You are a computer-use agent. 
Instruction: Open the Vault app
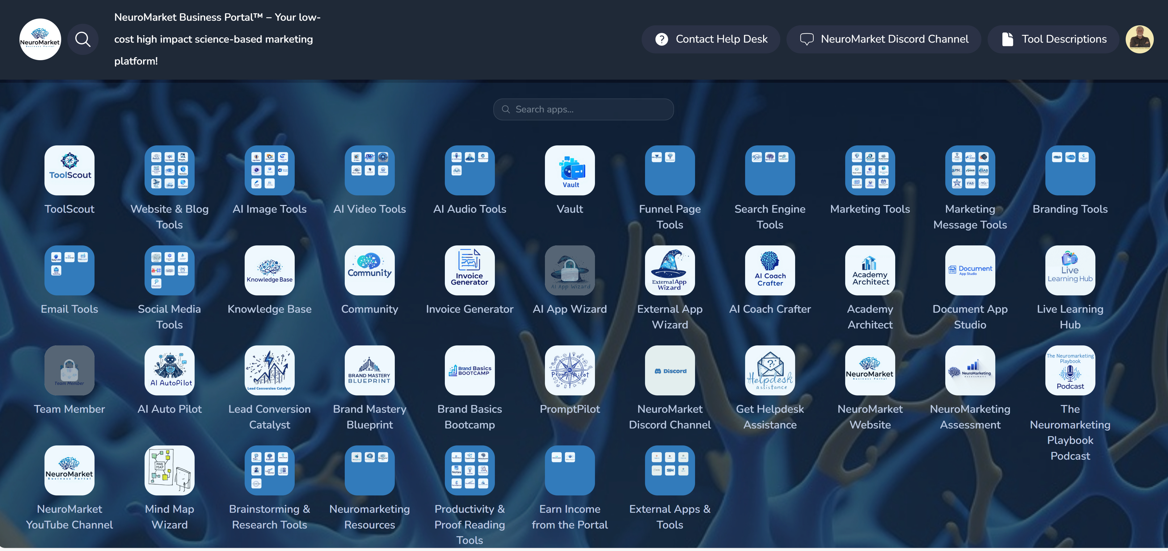coord(570,170)
